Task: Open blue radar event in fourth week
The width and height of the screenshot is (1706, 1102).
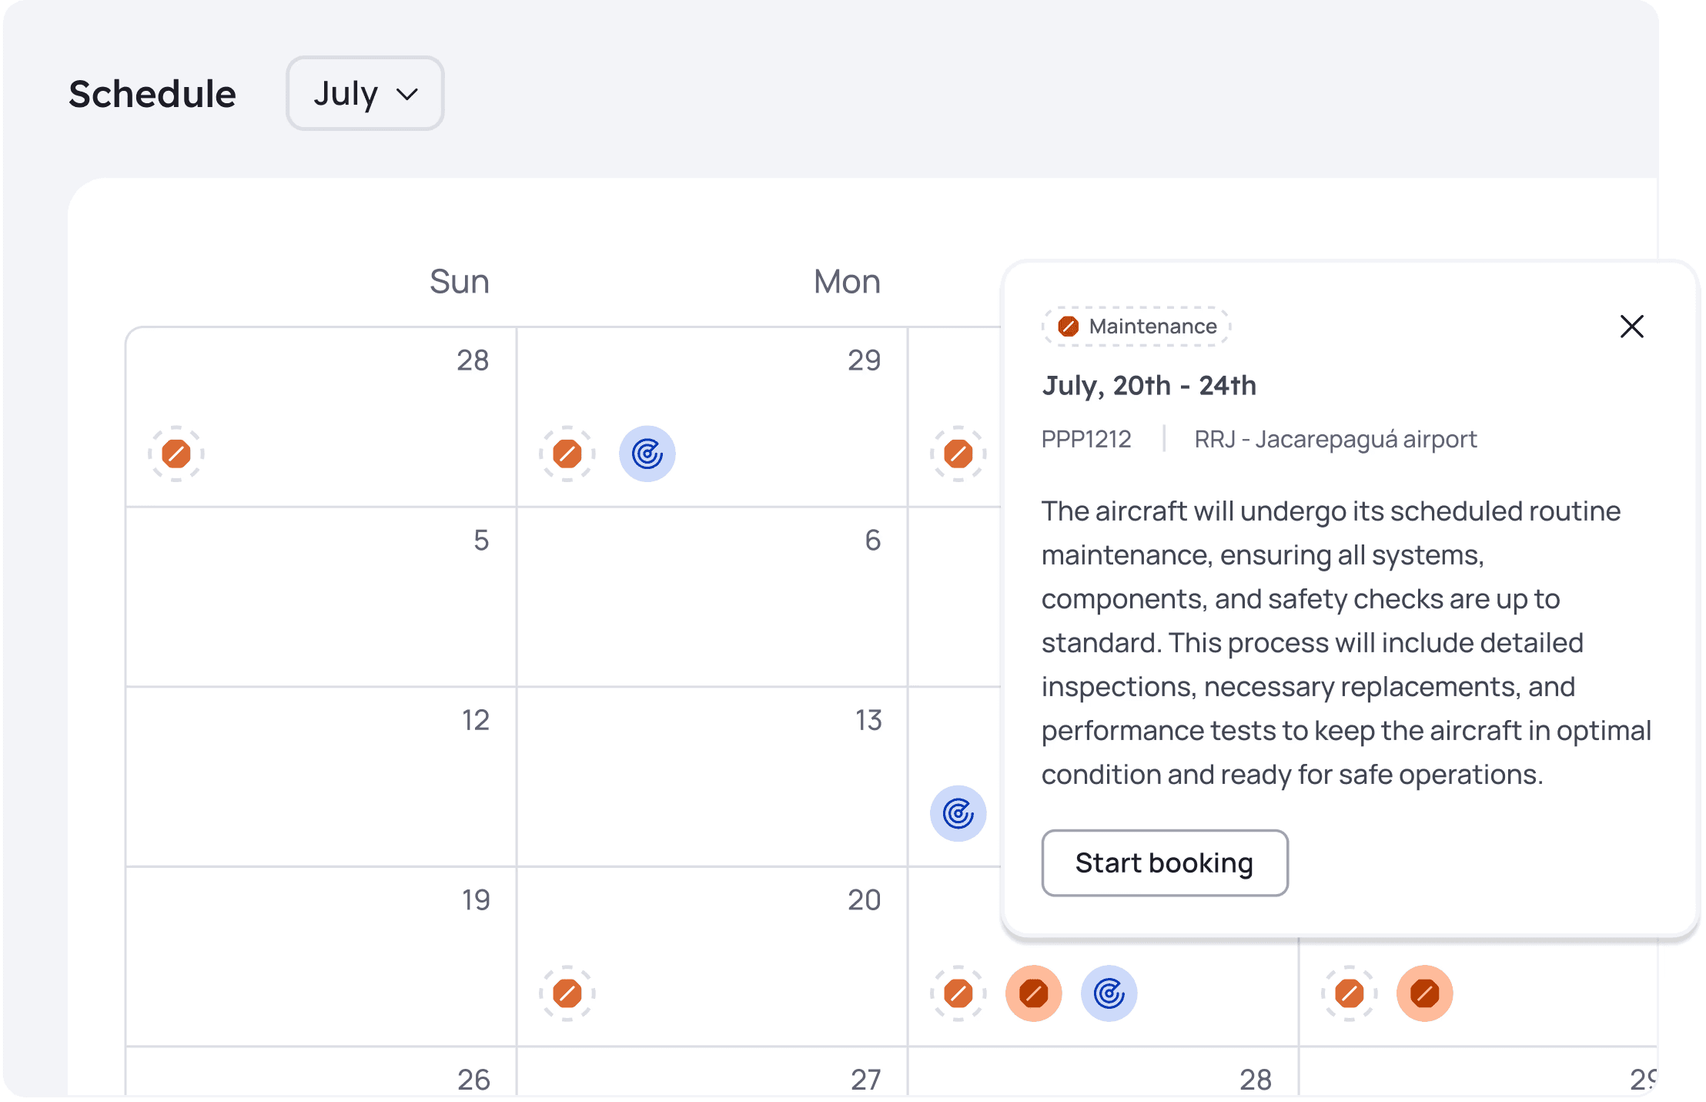Action: tap(1109, 993)
